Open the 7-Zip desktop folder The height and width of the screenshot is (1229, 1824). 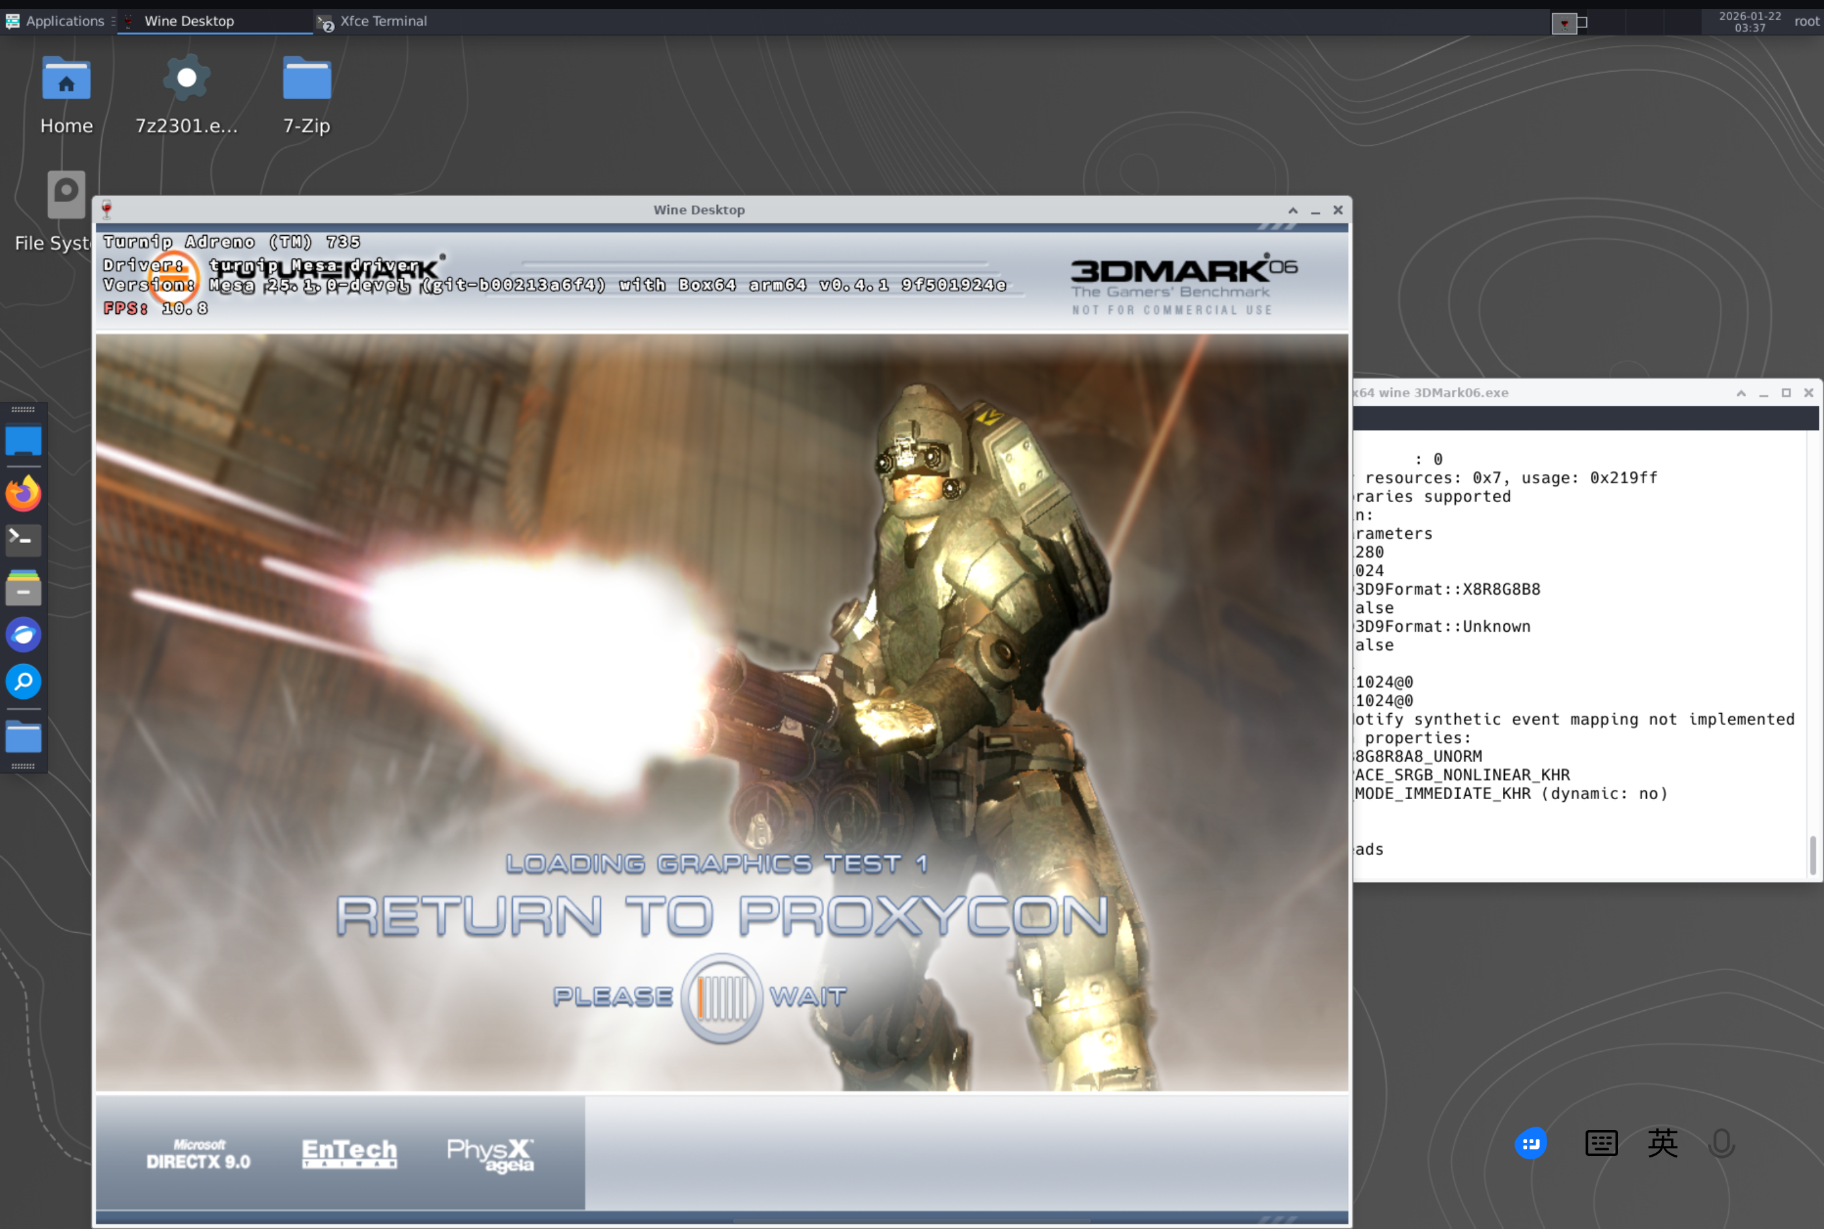pos(306,94)
